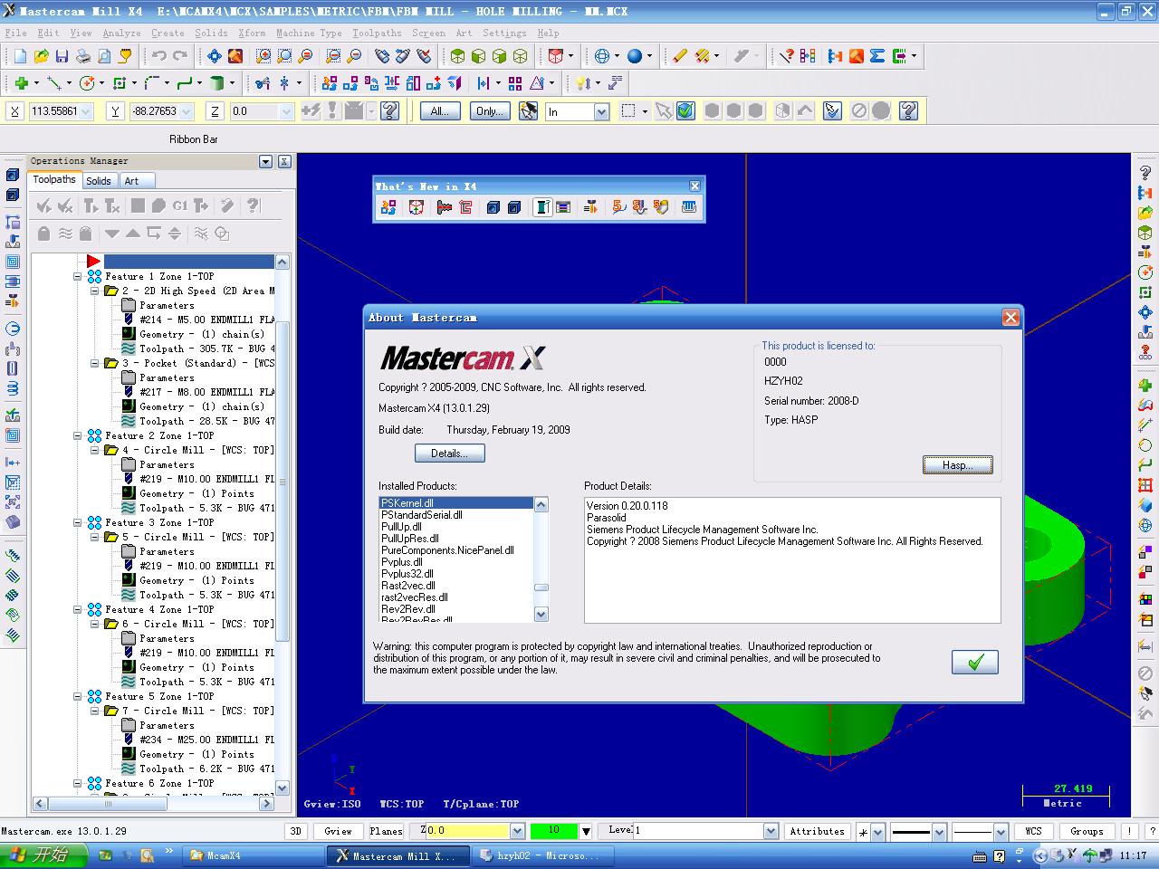This screenshot has height=869, width=1159.
Task: Click the Undo arrow icon
Action: click(159, 56)
